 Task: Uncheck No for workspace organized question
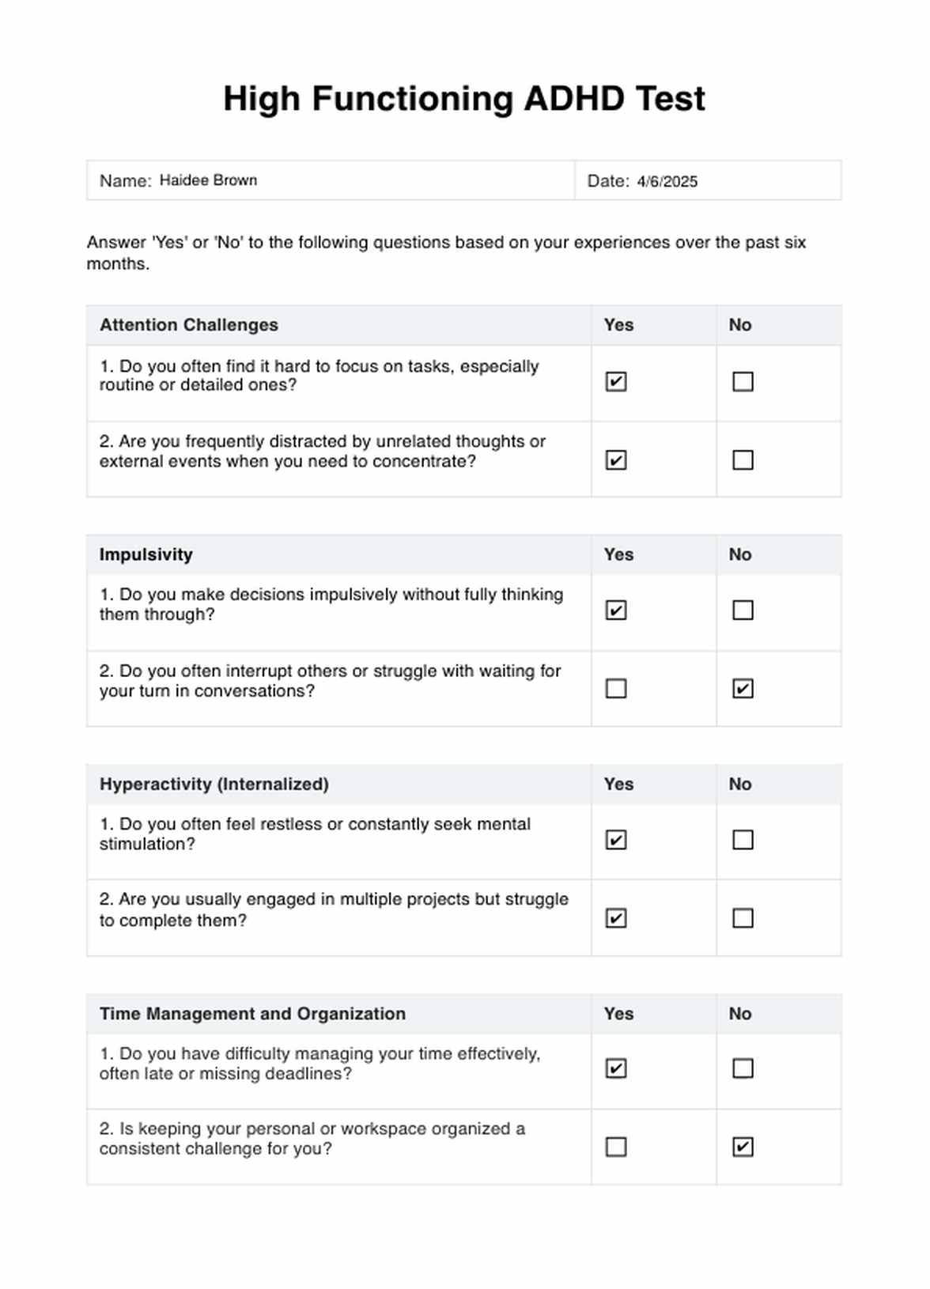coord(743,1147)
